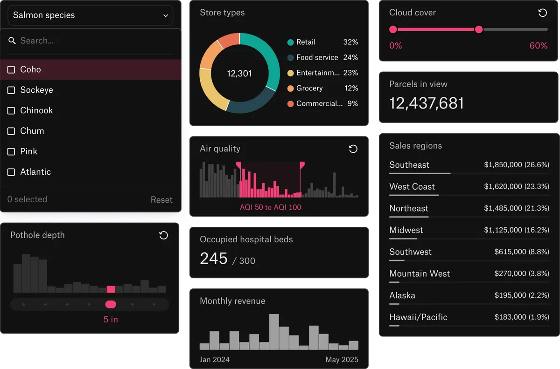The image size is (560, 369).
Task: Click the Cloud cover right slider handle
Action: click(479, 29)
